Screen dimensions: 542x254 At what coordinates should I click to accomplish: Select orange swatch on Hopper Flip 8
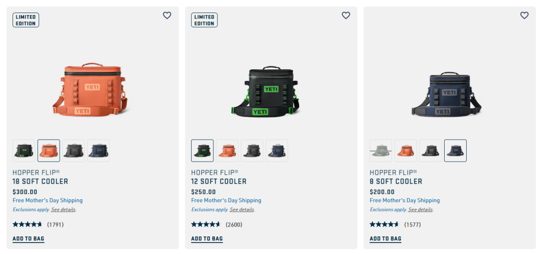coord(406,151)
